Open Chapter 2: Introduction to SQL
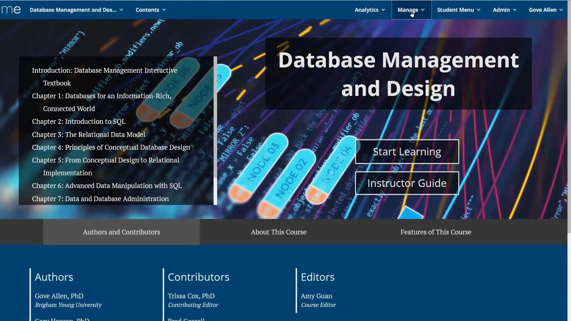 click(79, 122)
